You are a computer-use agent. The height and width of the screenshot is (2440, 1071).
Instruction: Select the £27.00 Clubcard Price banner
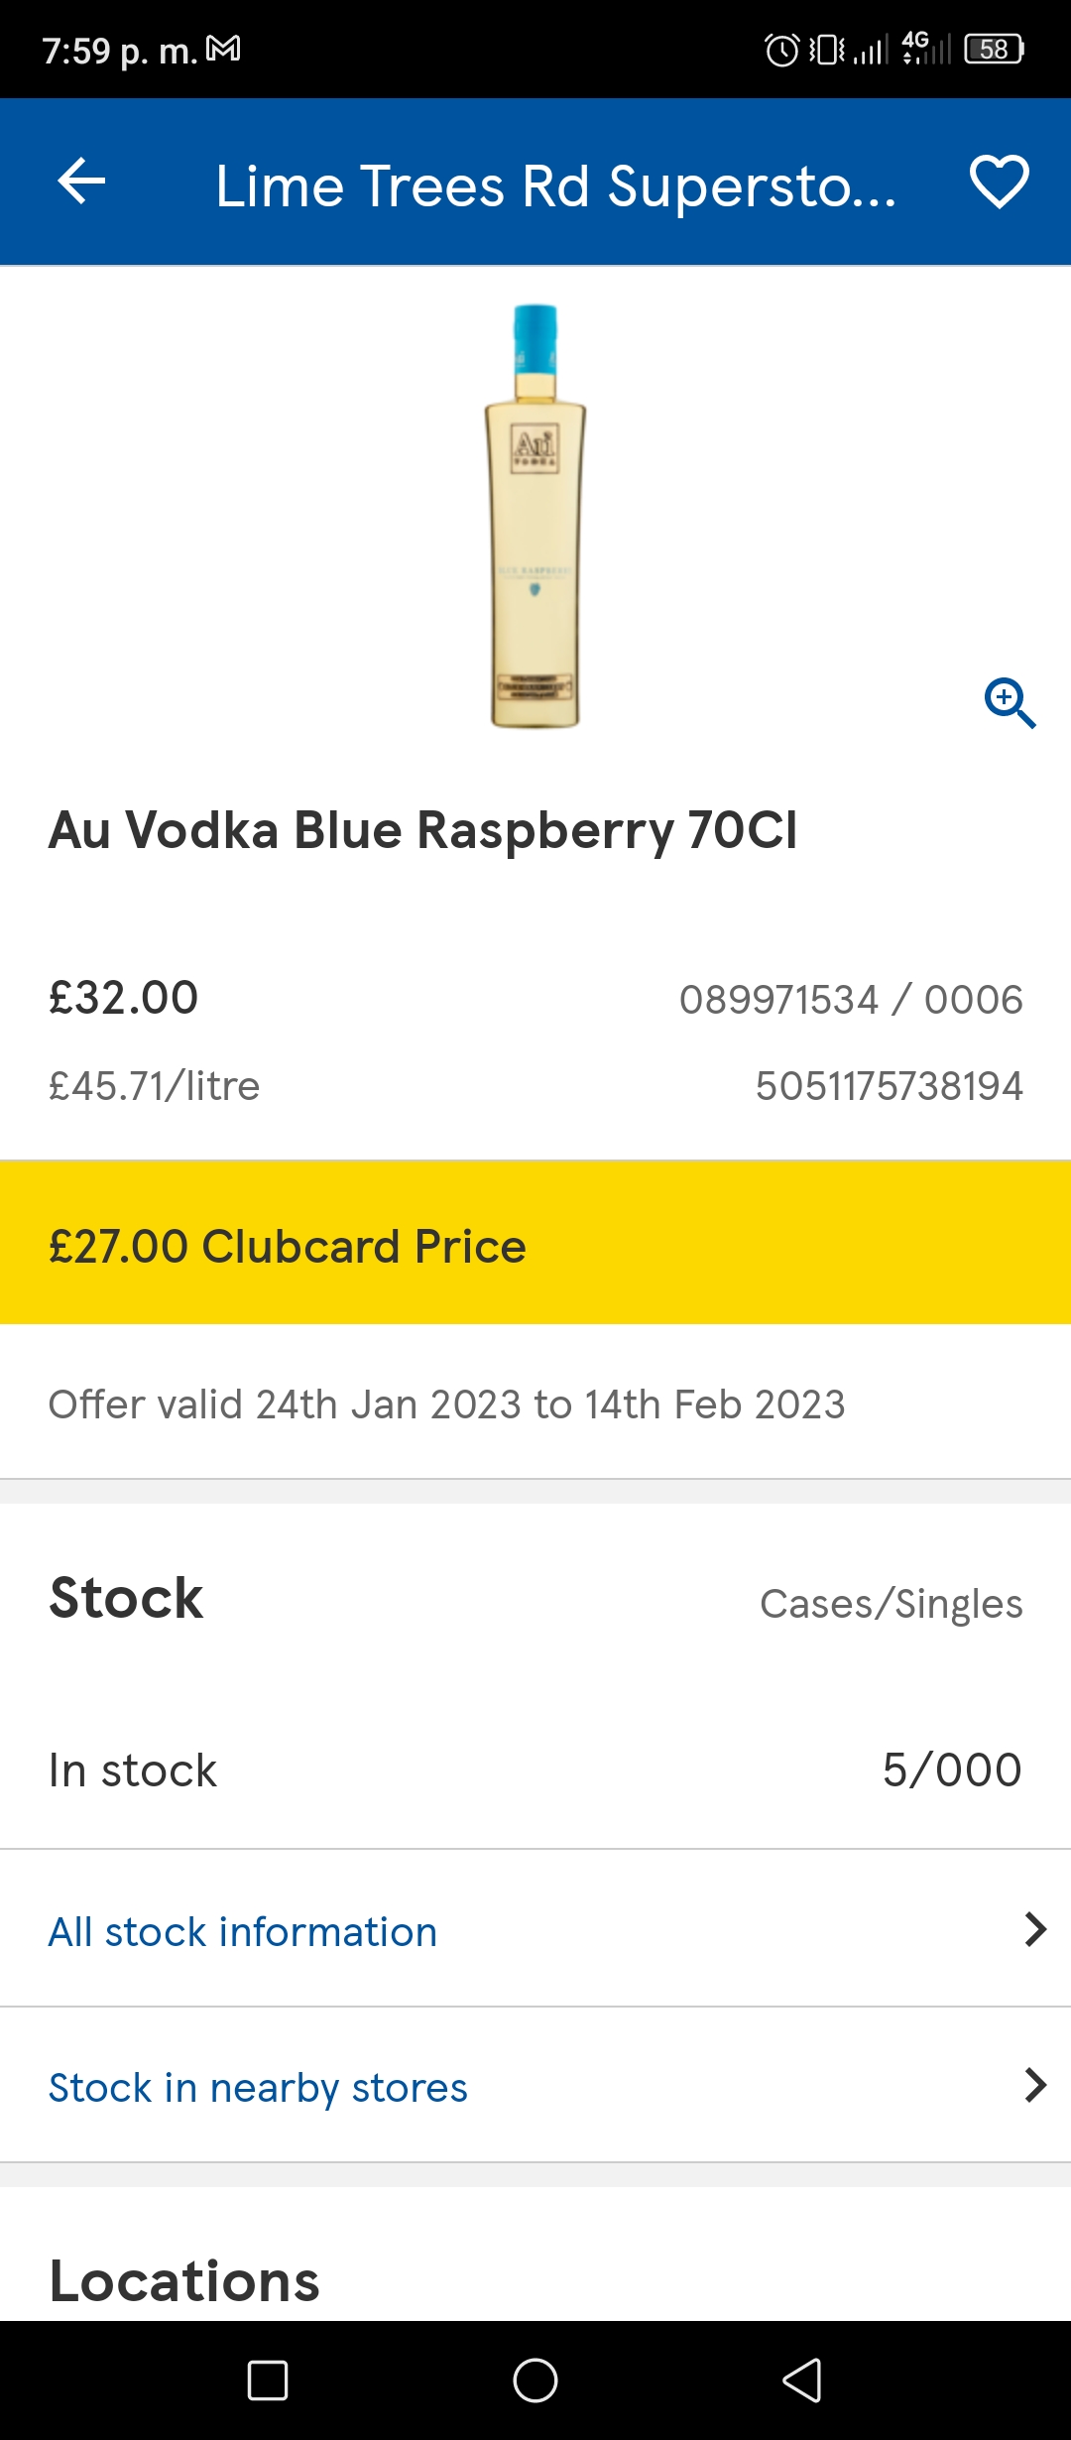pos(535,1243)
